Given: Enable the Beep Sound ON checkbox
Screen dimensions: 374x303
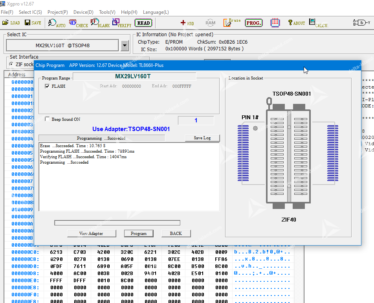Looking at the screenshot, I should click(x=47, y=119).
